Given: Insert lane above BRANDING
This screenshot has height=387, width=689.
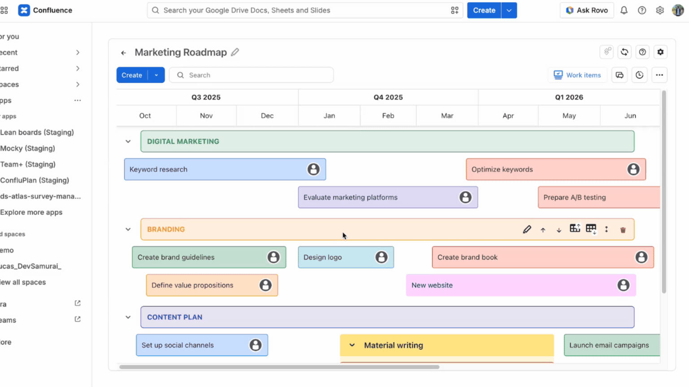Looking at the screenshot, I should coord(575,228).
